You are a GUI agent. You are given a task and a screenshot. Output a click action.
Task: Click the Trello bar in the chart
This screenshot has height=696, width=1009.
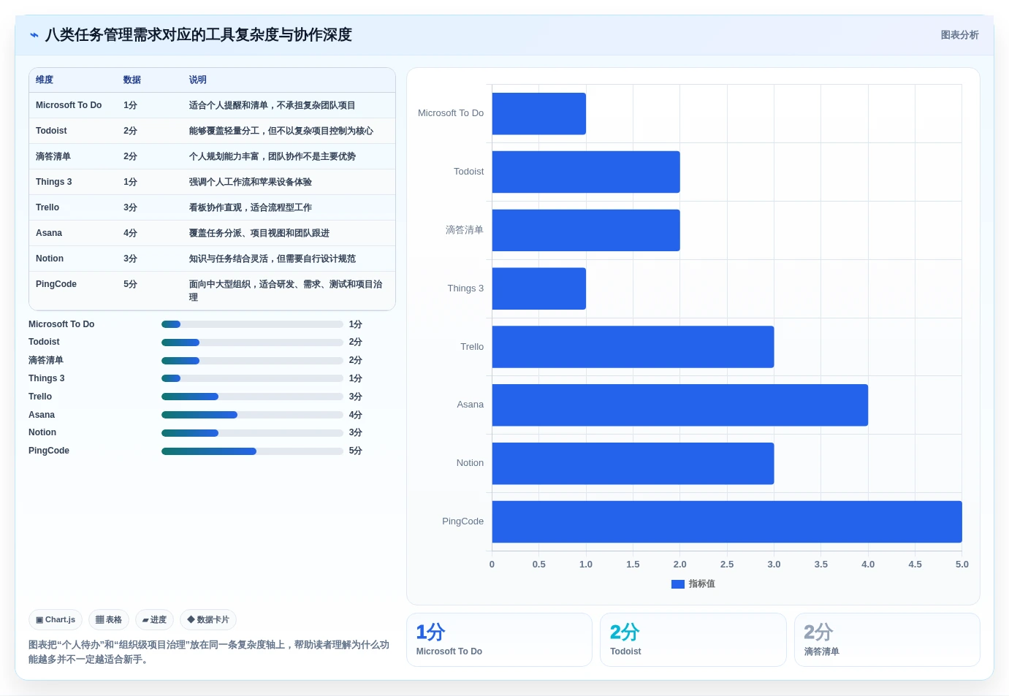point(633,347)
